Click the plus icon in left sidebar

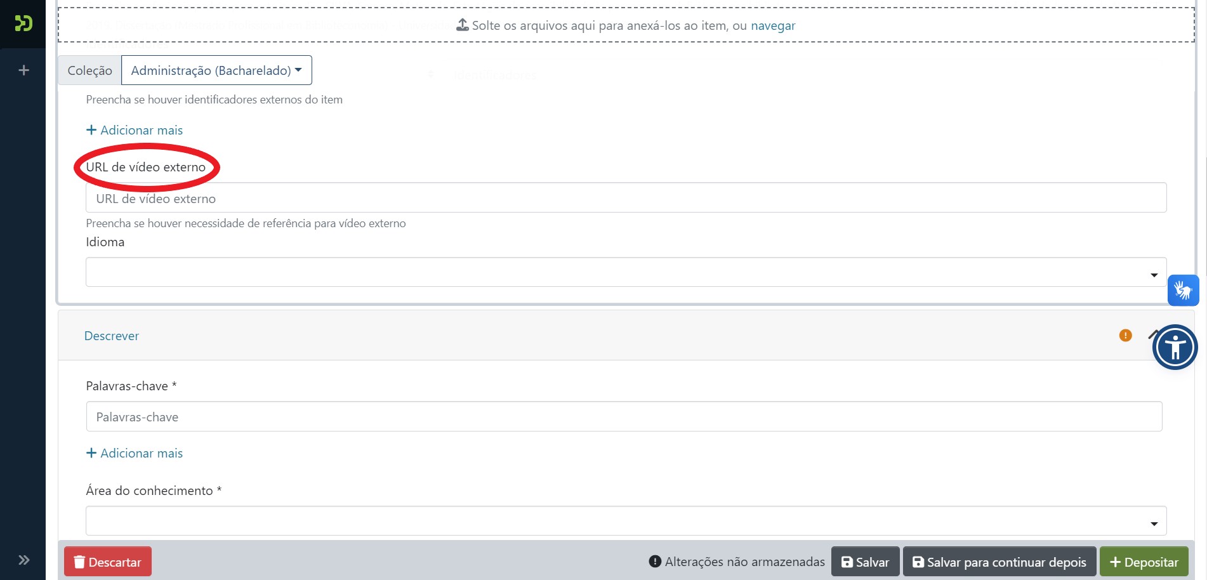24,70
